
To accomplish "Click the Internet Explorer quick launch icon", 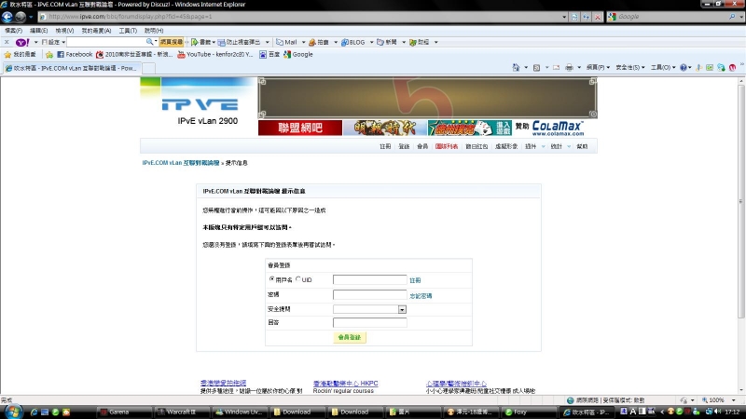I will pos(34,412).
